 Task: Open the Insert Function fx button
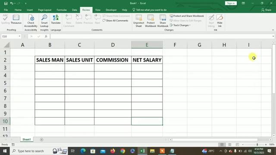[x=46, y=36]
